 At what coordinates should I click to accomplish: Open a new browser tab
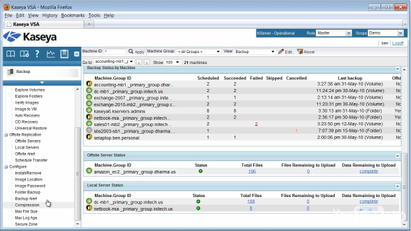[89, 24]
